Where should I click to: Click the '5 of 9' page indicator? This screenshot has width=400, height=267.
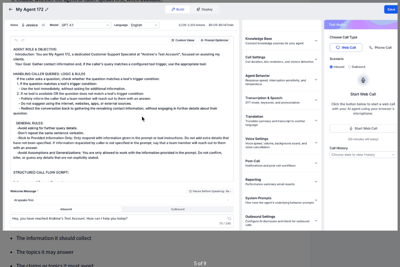click(x=200, y=263)
